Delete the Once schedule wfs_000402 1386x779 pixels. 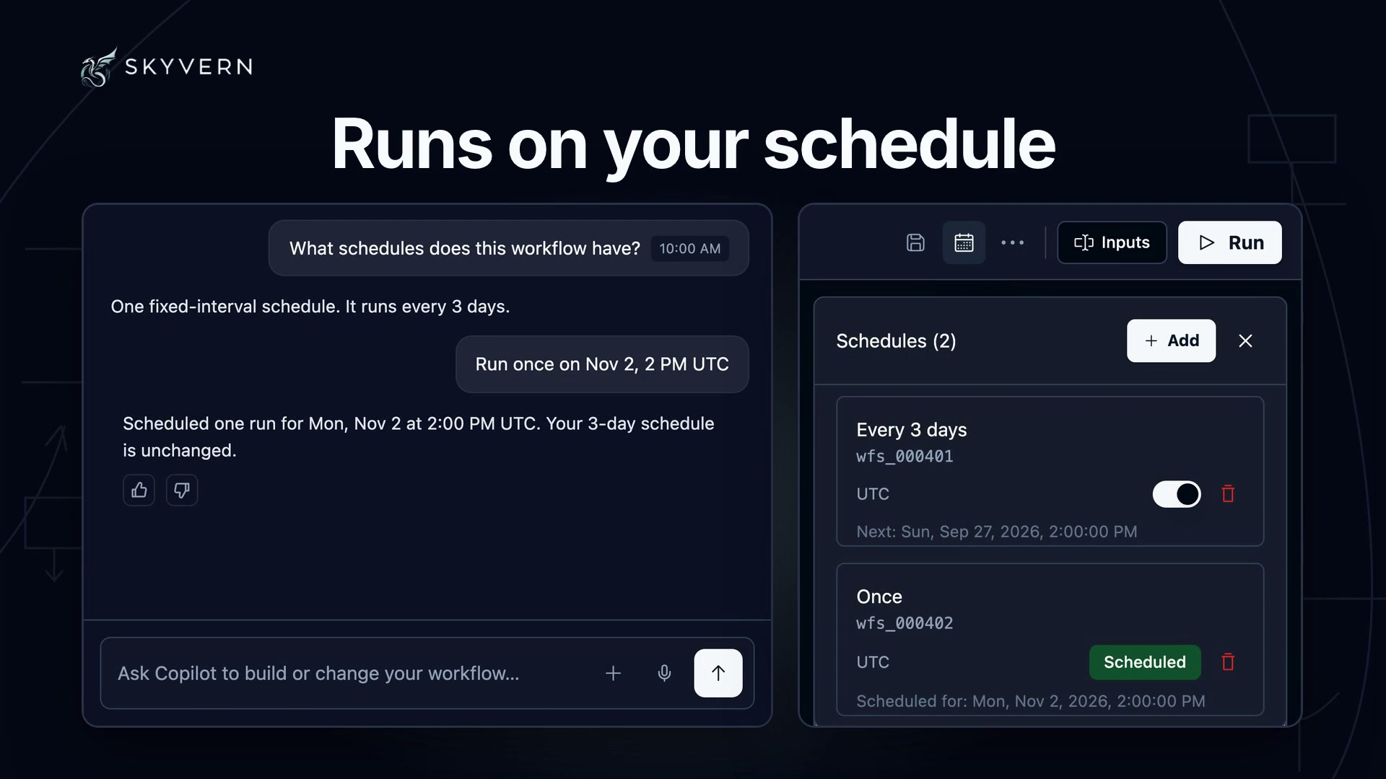coord(1228,662)
